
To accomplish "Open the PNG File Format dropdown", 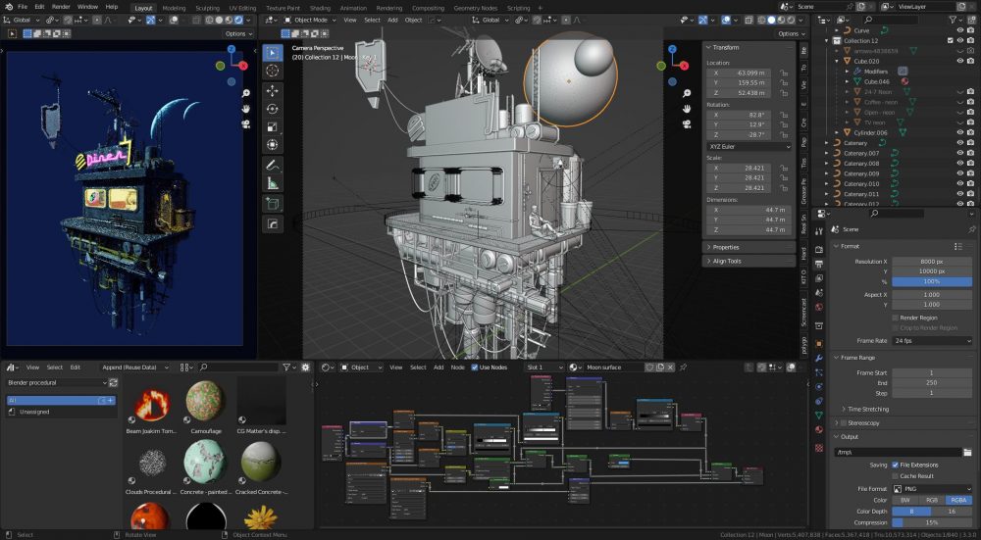I will (x=932, y=489).
